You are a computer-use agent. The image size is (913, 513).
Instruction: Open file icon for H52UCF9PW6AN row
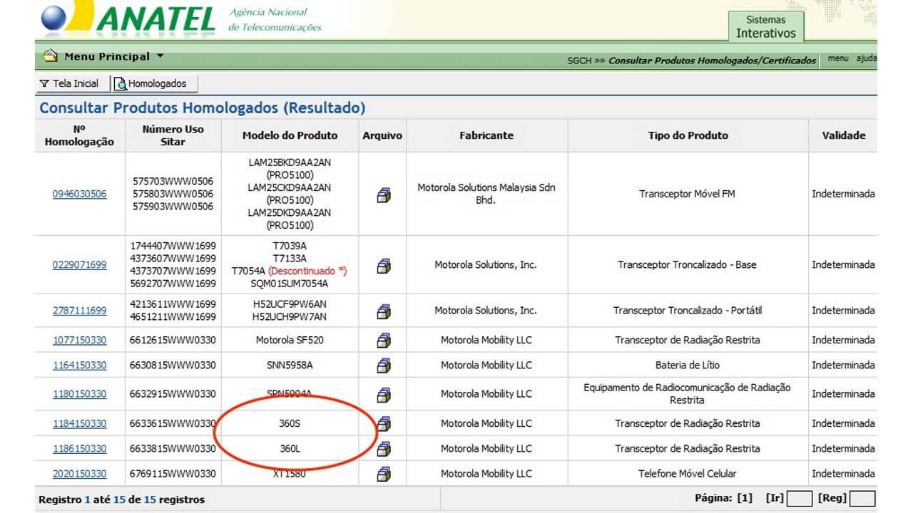coord(383,311)
